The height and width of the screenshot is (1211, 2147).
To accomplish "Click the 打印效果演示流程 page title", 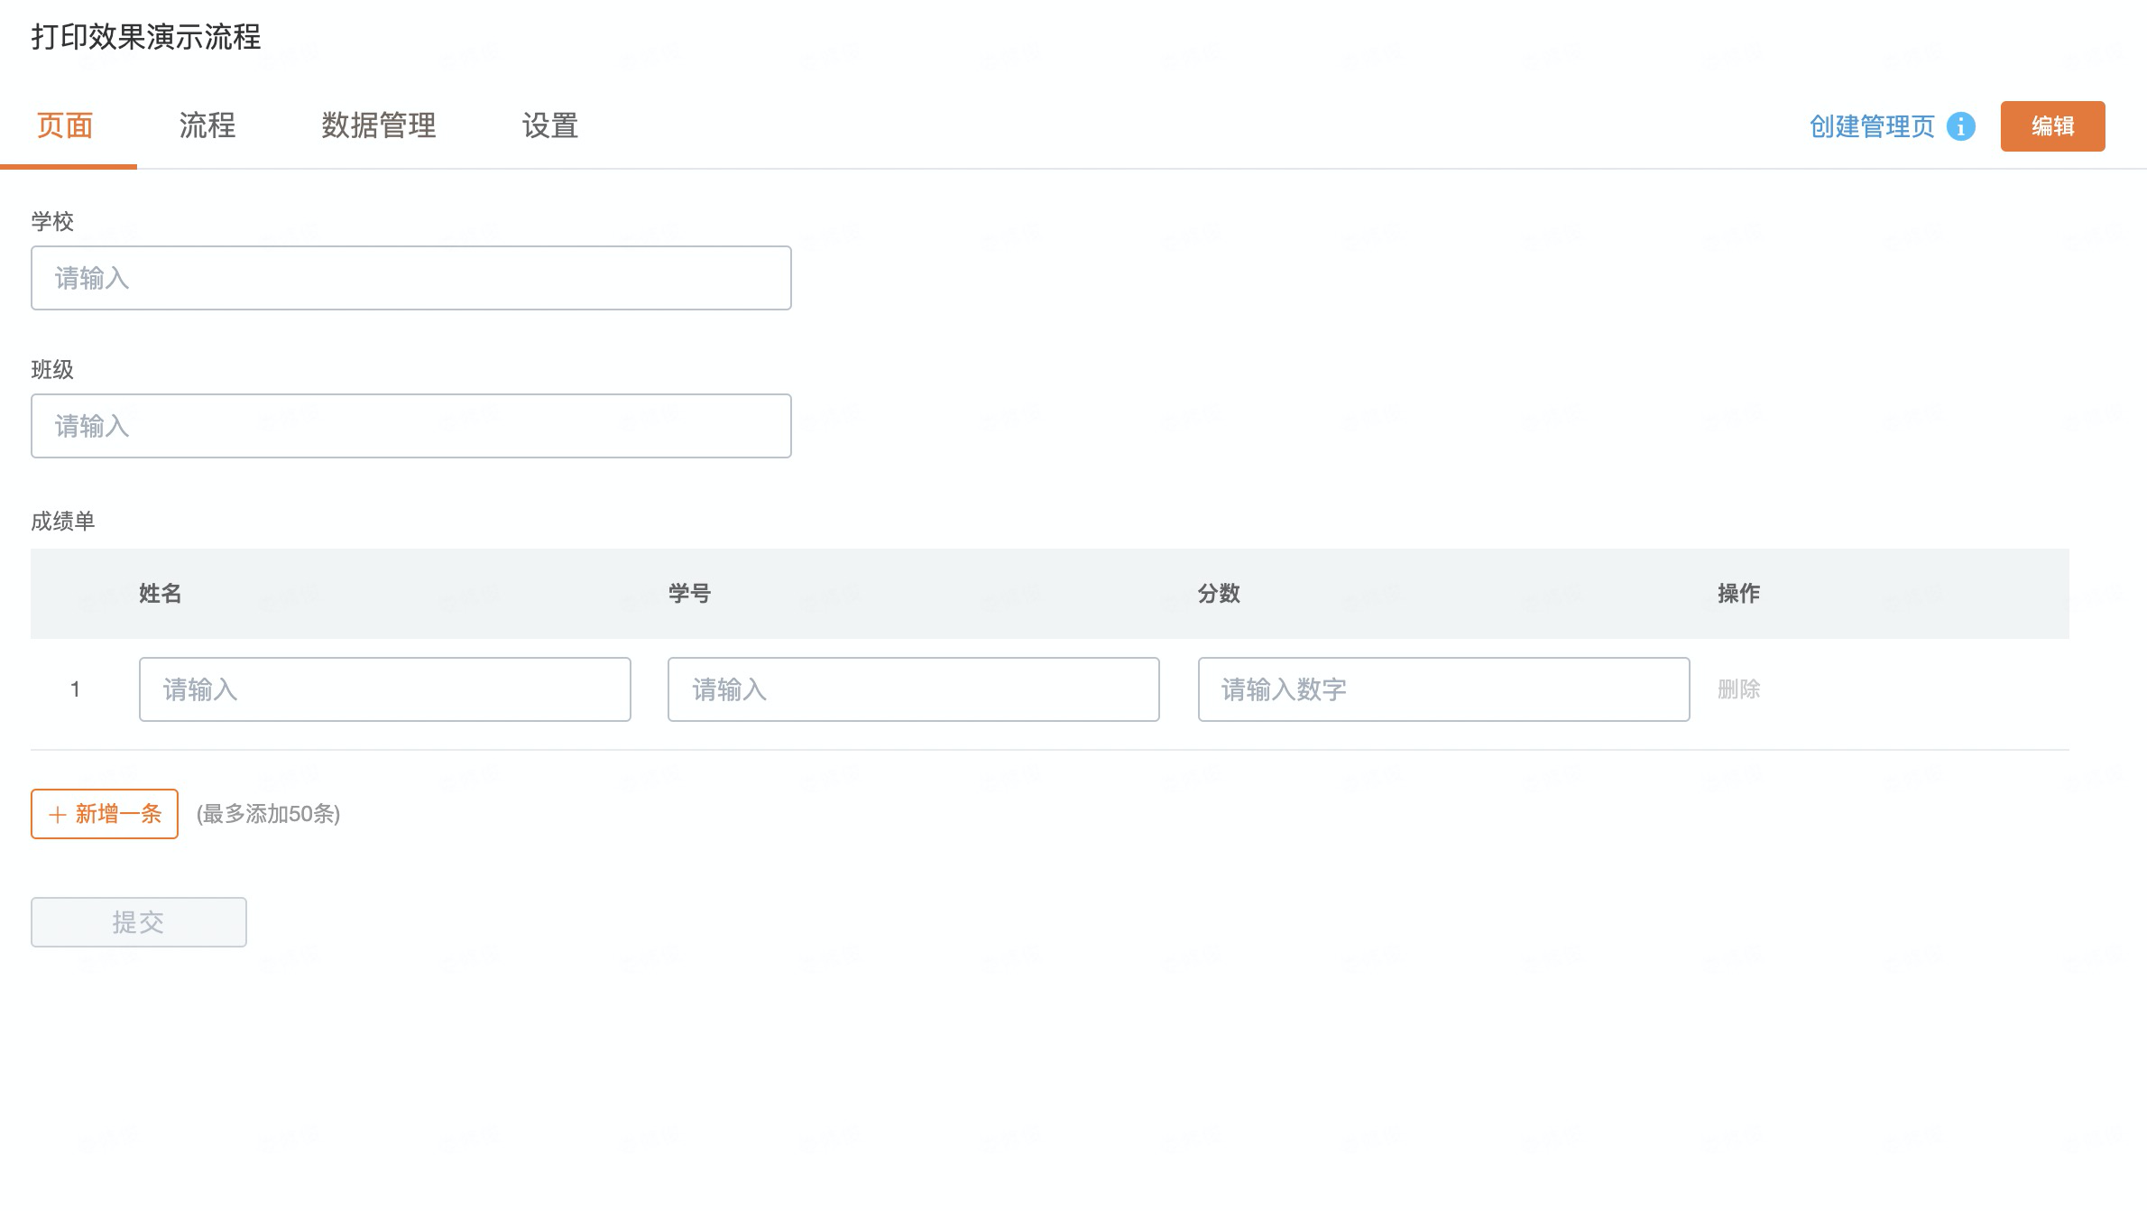I will 146,37.
